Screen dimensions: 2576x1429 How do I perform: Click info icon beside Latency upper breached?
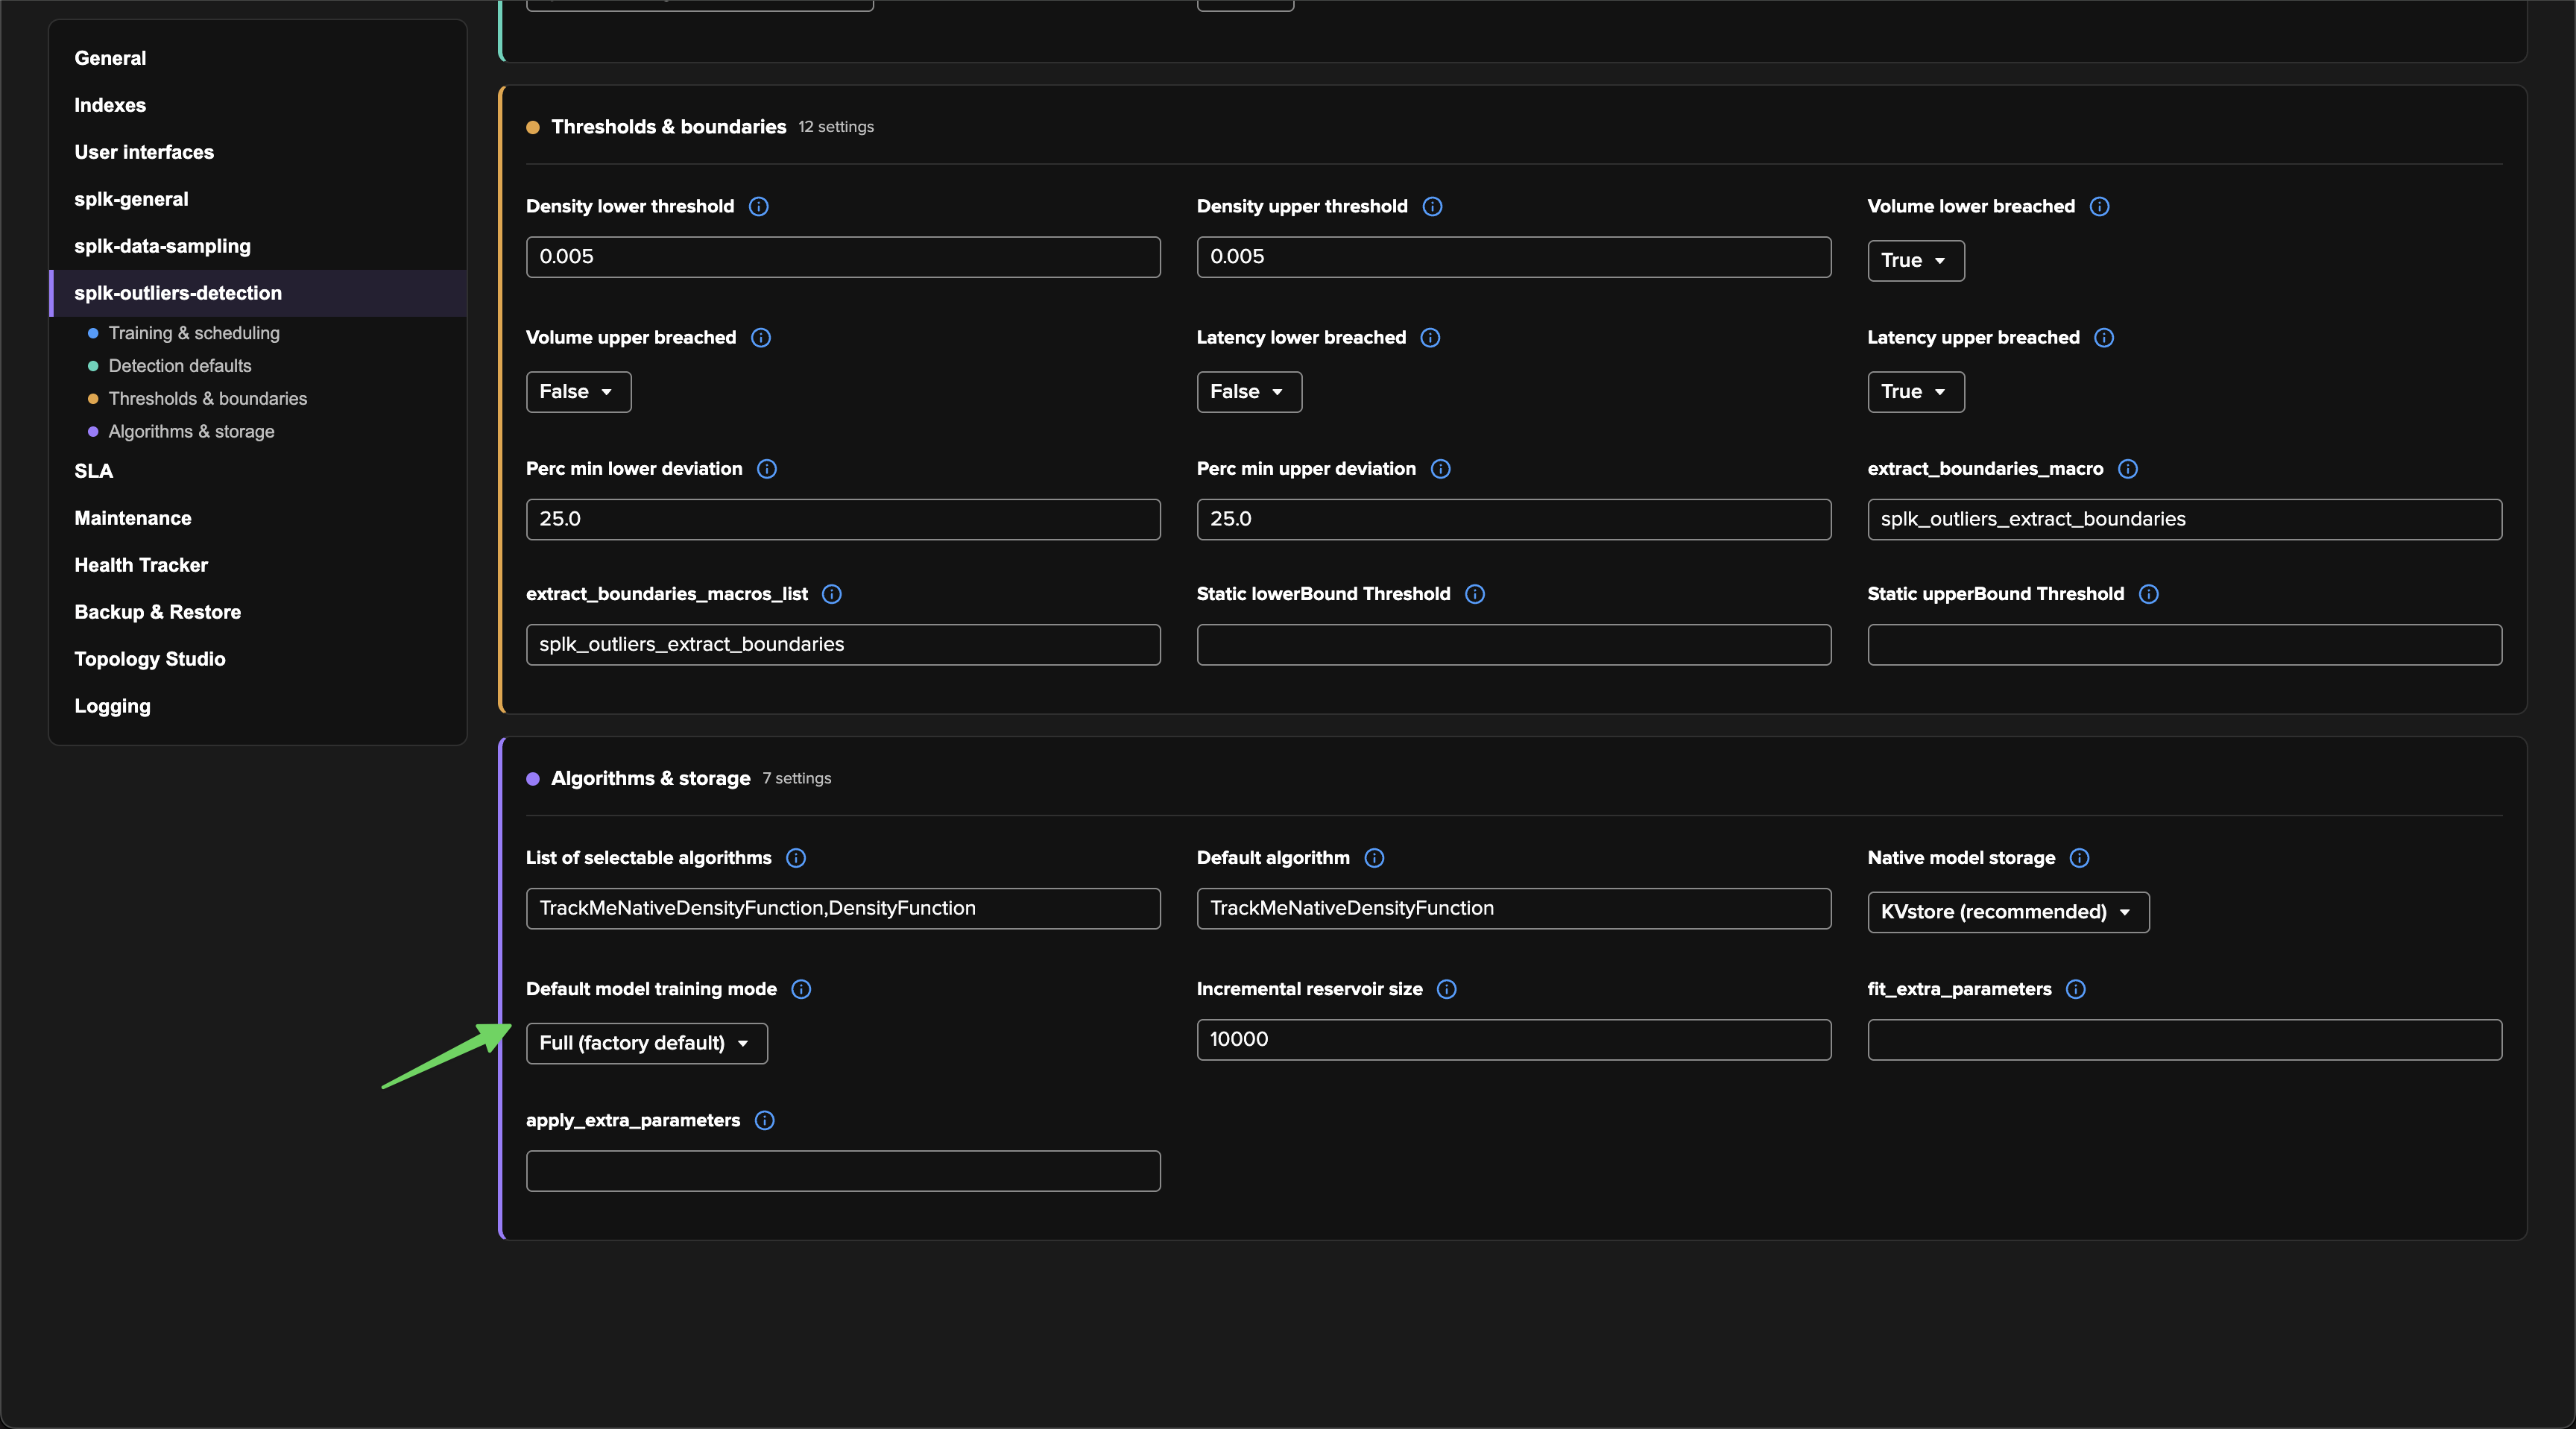tap(2104, 337)
